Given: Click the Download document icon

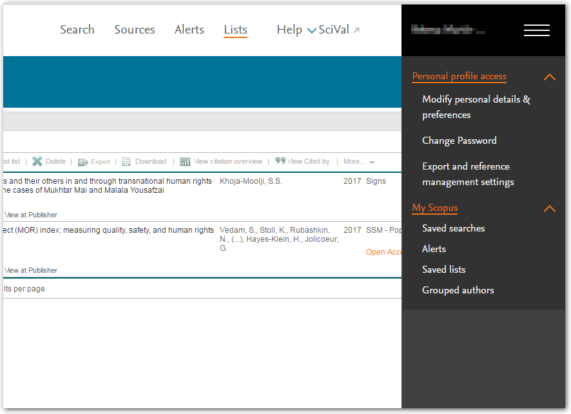Looking at the screenshot, I should tap(126, 162).
